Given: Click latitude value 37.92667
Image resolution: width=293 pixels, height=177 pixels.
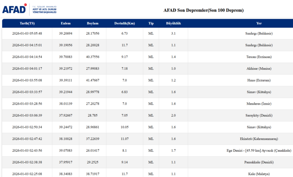Looking at the screenshot, I should coord(66,115).
